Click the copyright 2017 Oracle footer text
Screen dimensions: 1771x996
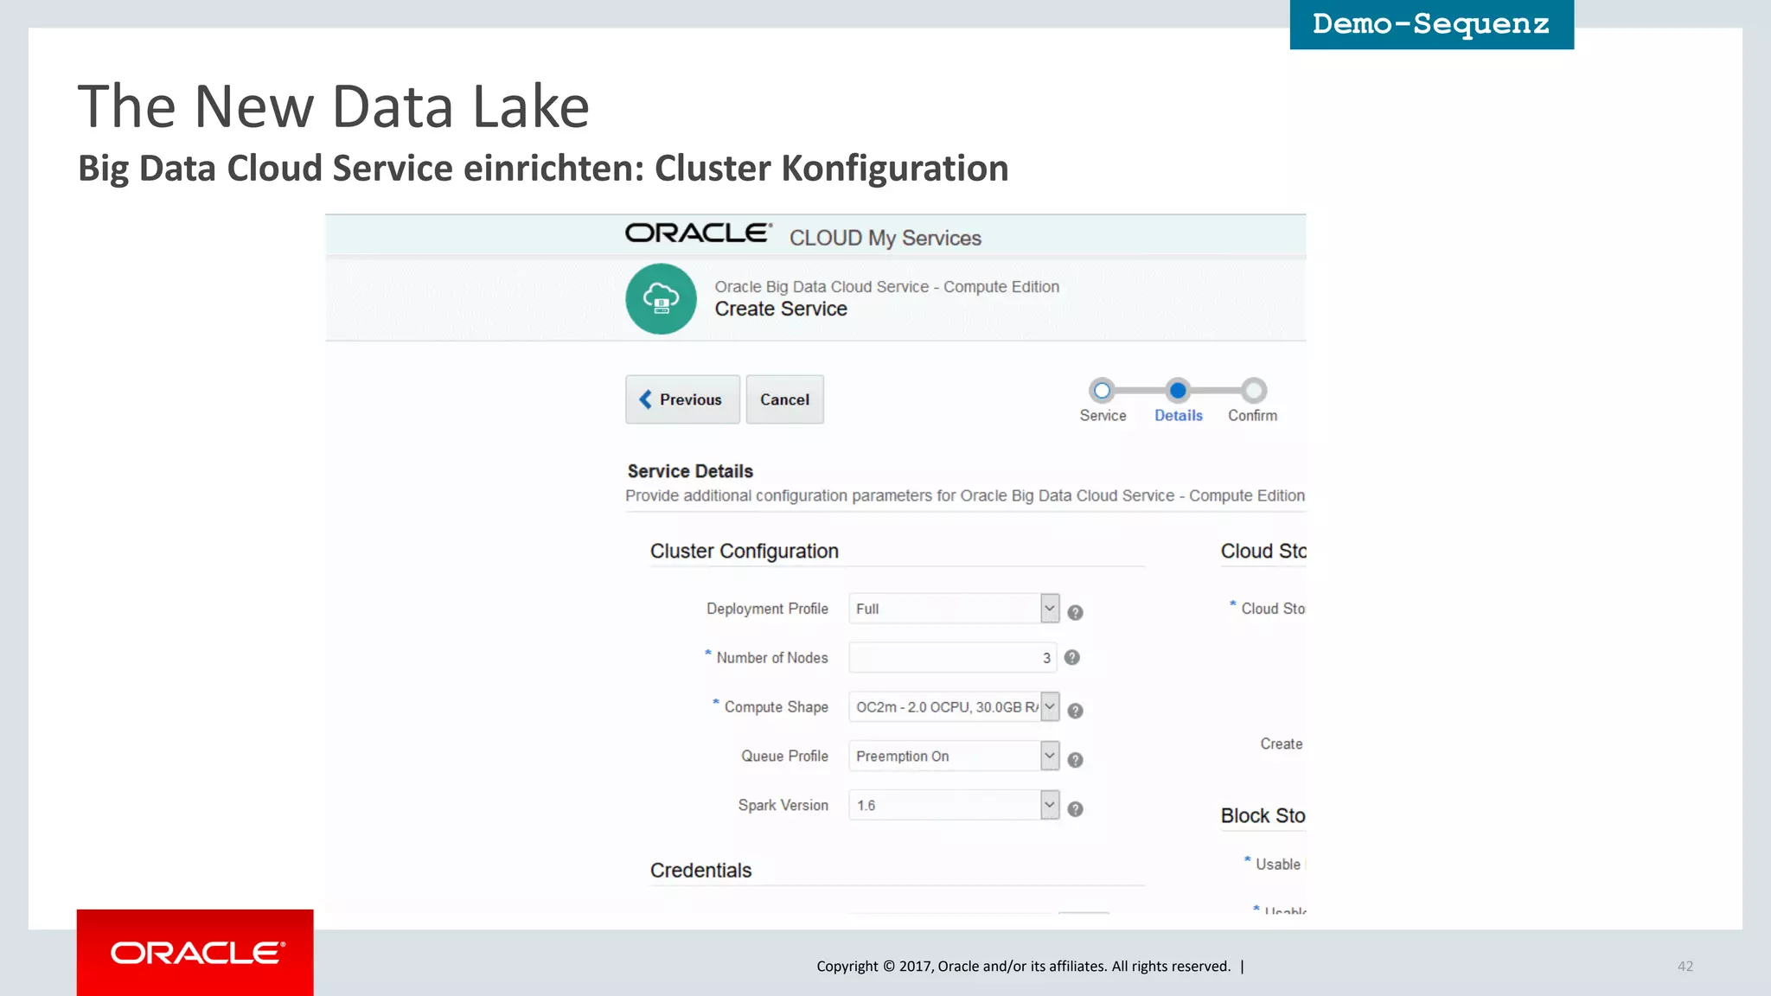pyautogui.click(x=1024, y=967)
